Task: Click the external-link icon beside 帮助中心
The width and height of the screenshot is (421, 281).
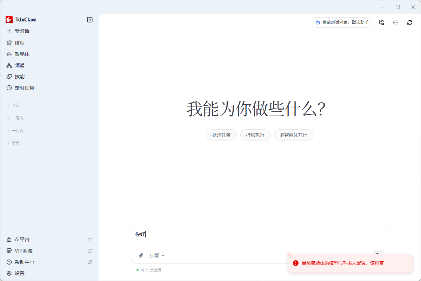Action: 90,262
